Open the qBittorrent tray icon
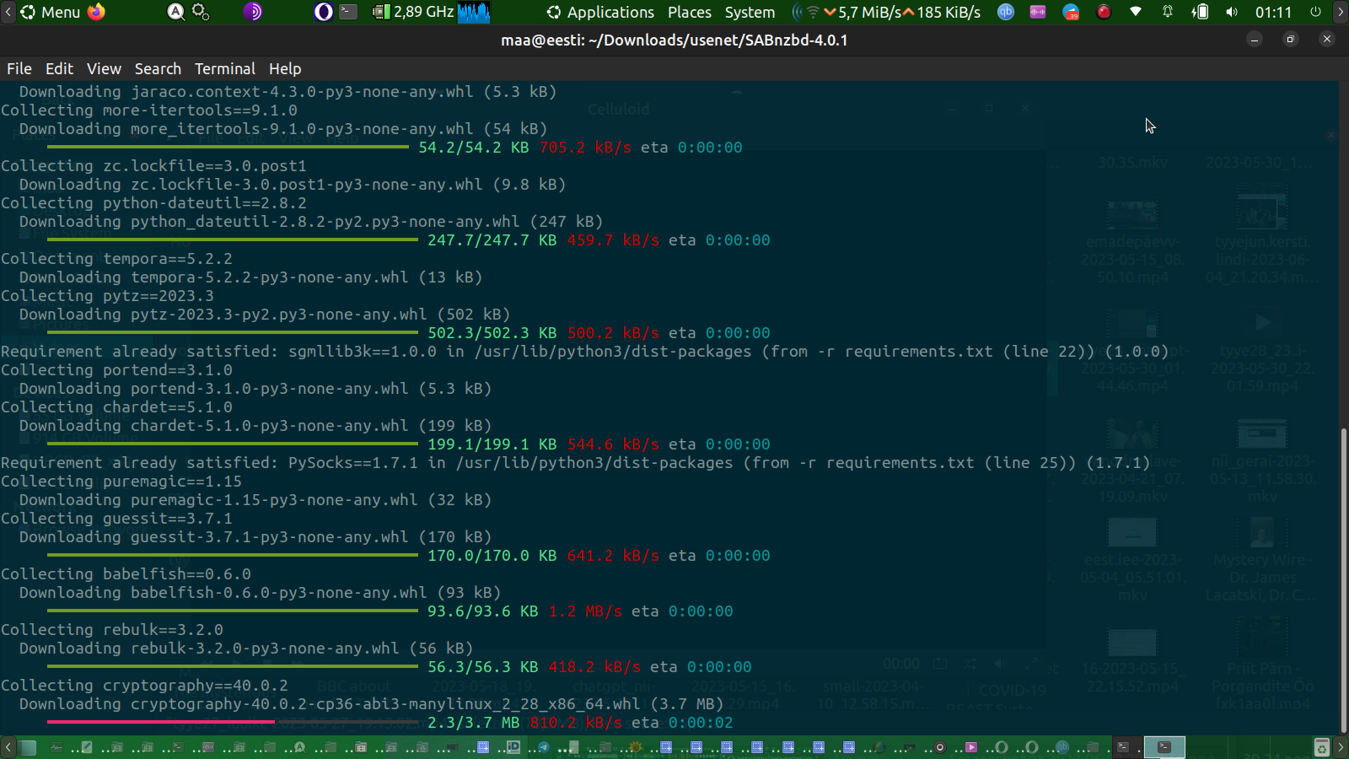 coord(1006,12)
